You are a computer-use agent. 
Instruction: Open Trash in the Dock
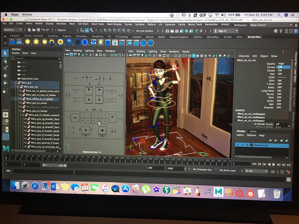pos(277,194)
